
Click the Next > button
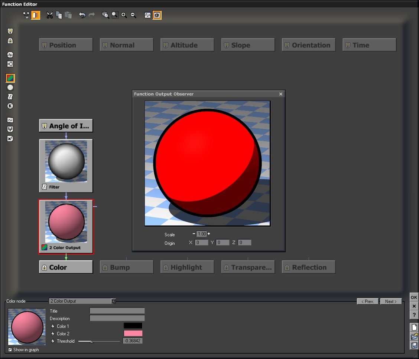click(x=391, y=302)
